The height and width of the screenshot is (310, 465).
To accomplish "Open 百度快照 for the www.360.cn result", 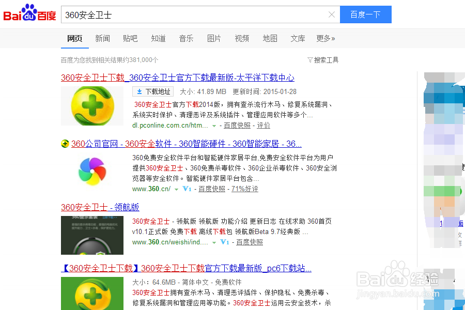I will coord(212,189).
